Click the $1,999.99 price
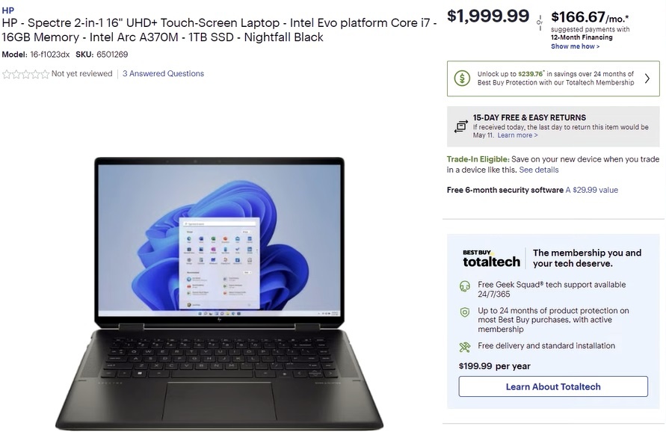The width and height of the screenshot is (666, 432). click(488, 16)
